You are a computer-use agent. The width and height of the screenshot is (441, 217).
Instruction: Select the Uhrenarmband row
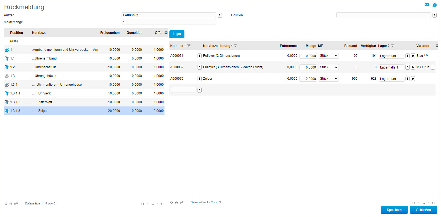[84, 58]
